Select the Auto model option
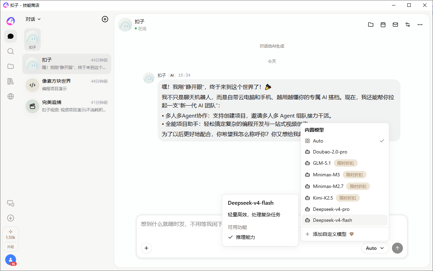433x271 pixels. point(345,141)
